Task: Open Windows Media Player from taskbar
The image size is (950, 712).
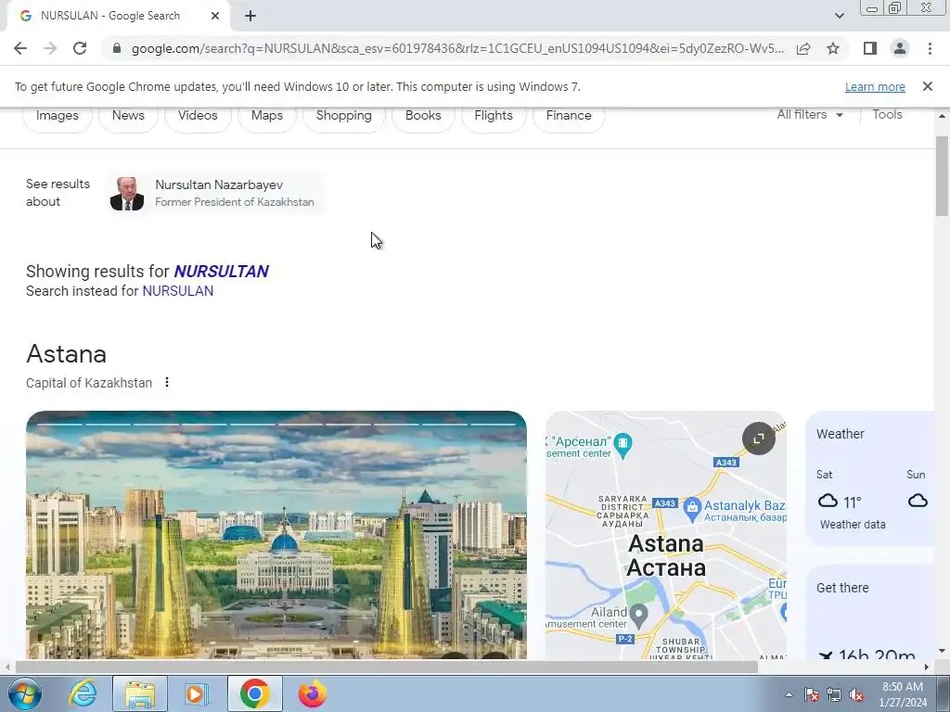Action: coord(196,693)
